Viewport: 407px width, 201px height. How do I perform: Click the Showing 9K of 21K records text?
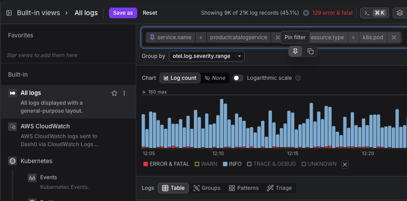point(250,13)
